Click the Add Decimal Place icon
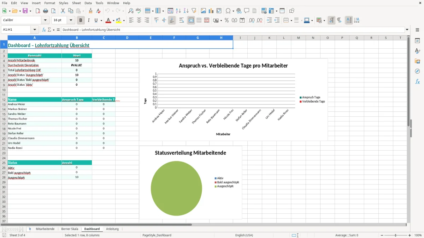Screen dimensions: 424x238 click(x=252, y=20)
